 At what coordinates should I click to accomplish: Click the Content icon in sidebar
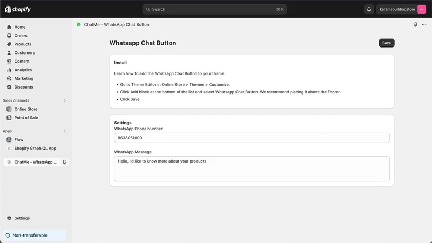coord(9,61)
